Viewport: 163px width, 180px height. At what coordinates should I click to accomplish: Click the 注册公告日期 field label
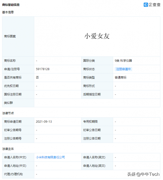[x=92, y=138]
